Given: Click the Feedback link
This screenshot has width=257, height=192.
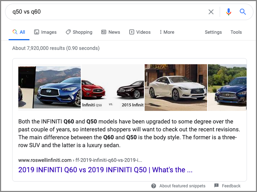Looking at the screenshot, I should click(x=231, y=186).
